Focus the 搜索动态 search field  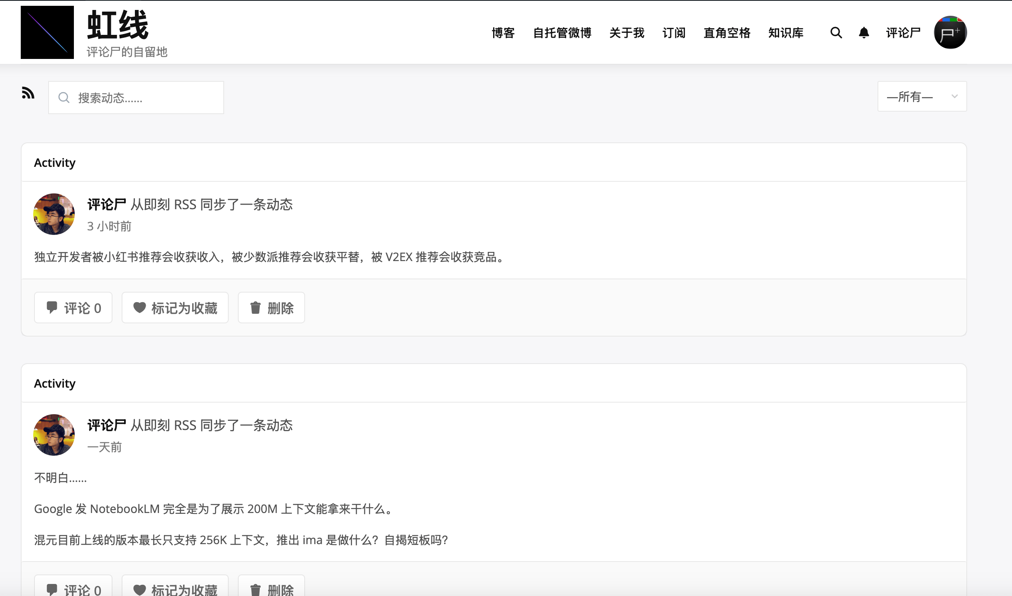tap(136, 98)
